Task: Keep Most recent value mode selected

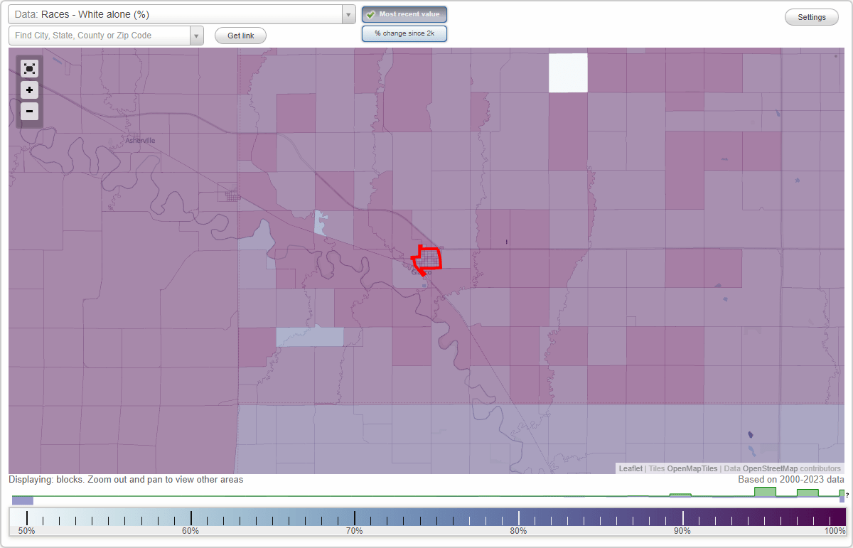Action: [x=404, y=14]
